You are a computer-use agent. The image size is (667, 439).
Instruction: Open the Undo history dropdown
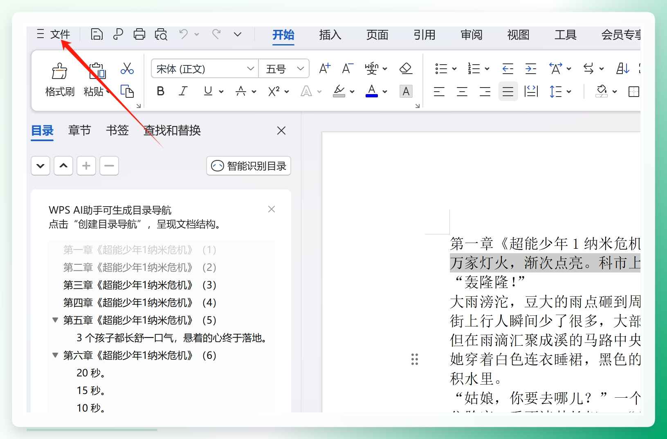click(197, 34)
